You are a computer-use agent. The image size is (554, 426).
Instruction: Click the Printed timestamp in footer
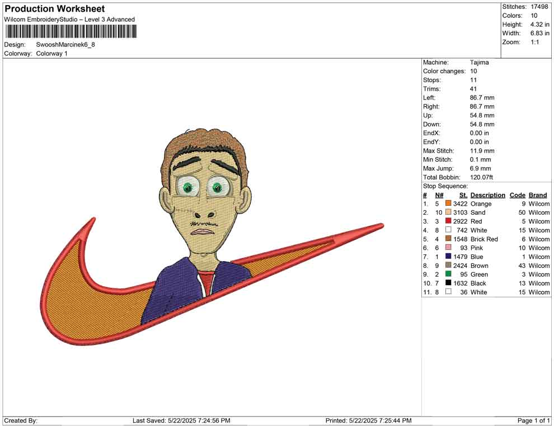[368, 420]
